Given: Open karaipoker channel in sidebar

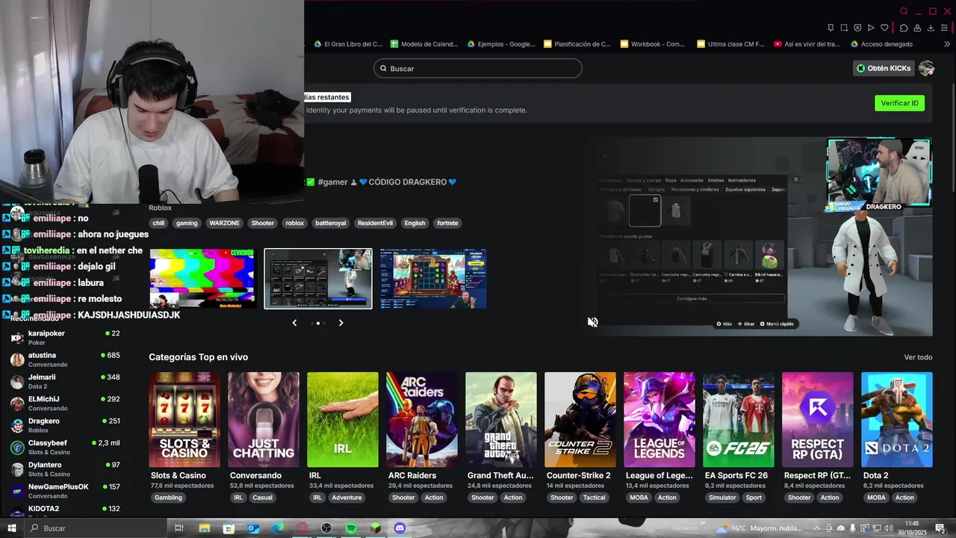Looking at the screenshot, I should tap(66, 337).
